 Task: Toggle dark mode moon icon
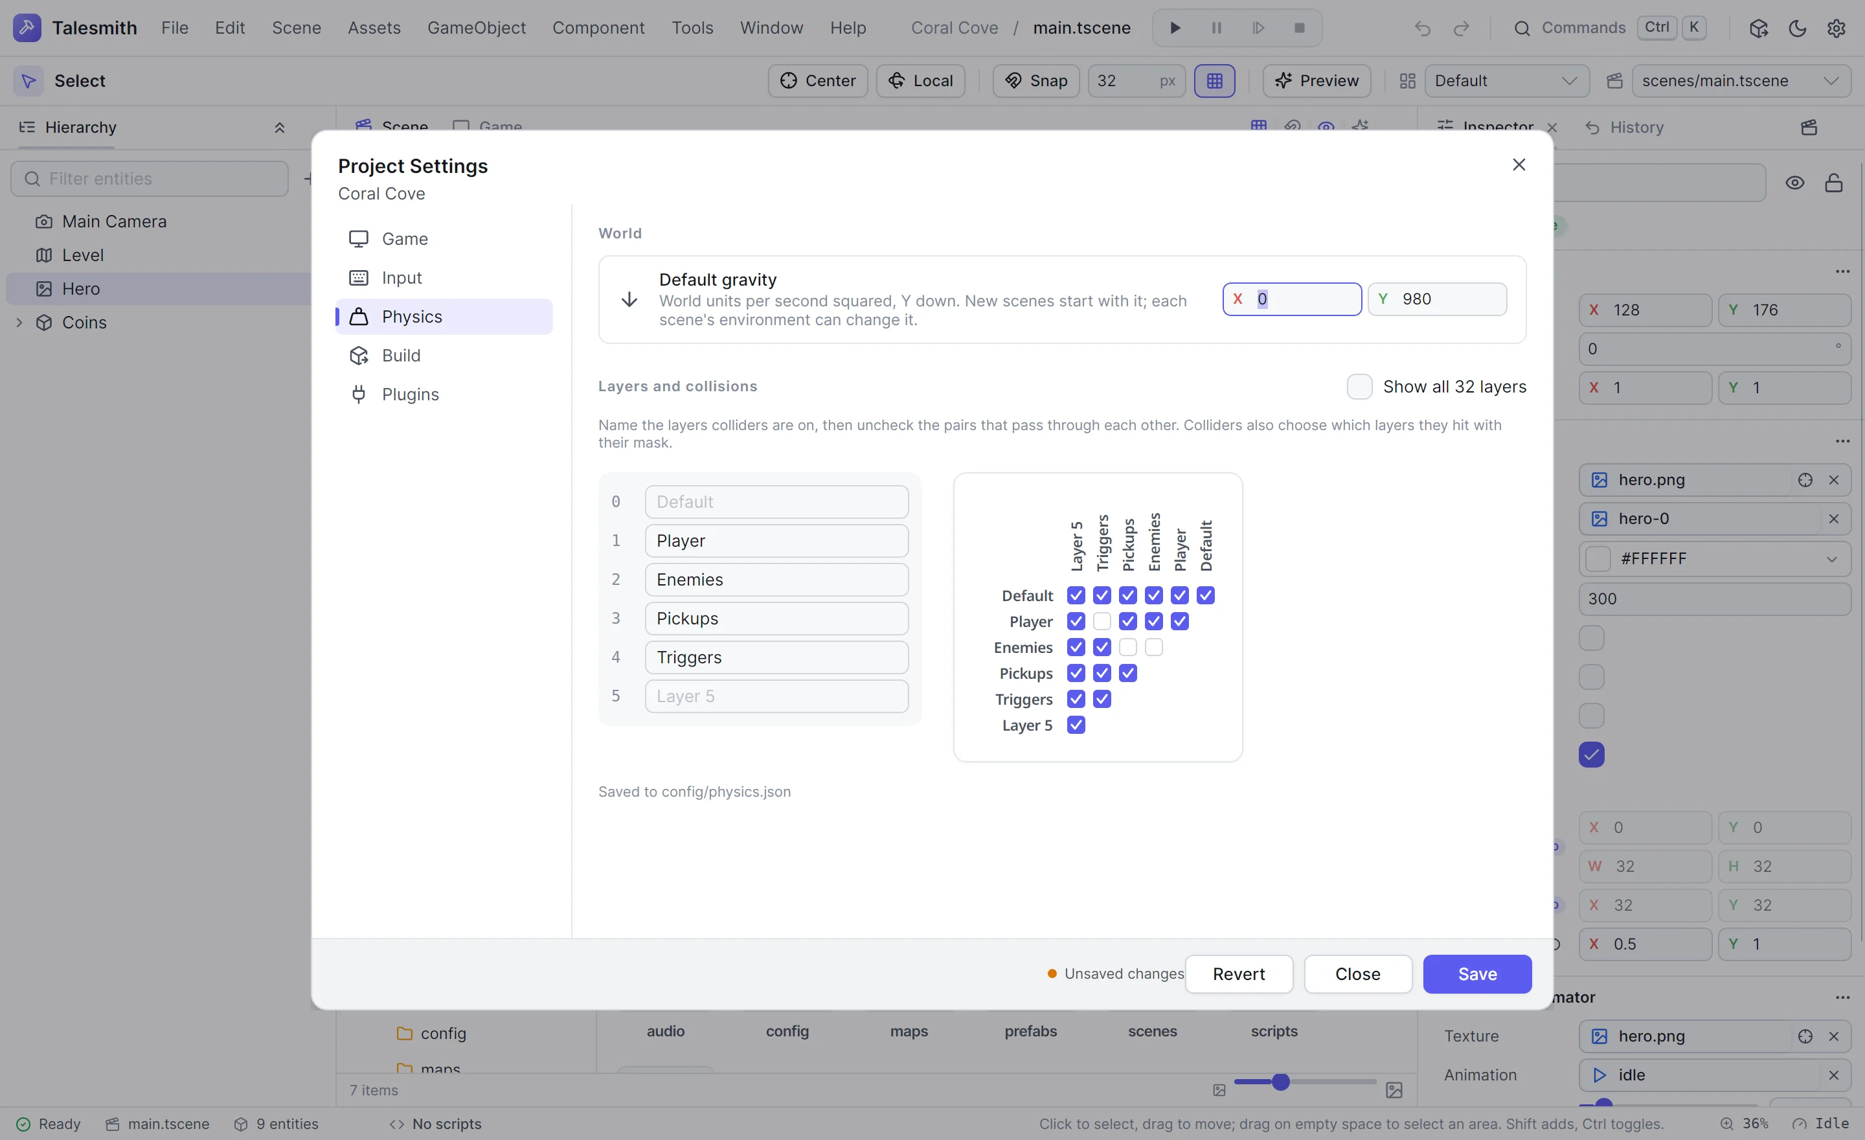[x=1798, y=28]
